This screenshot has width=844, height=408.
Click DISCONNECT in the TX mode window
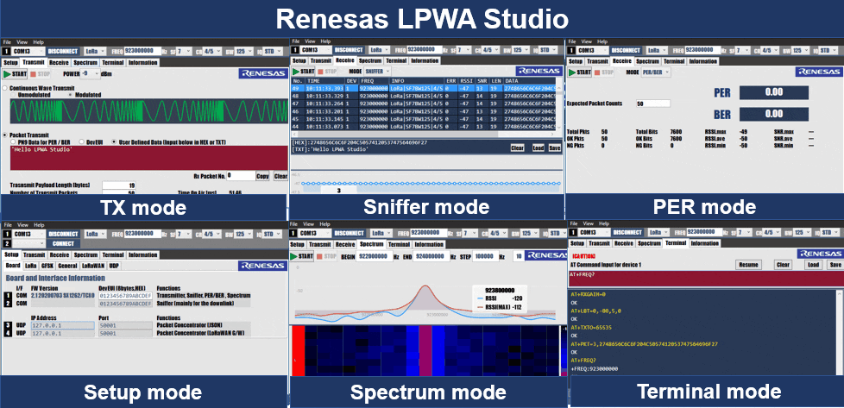(63, 52)
